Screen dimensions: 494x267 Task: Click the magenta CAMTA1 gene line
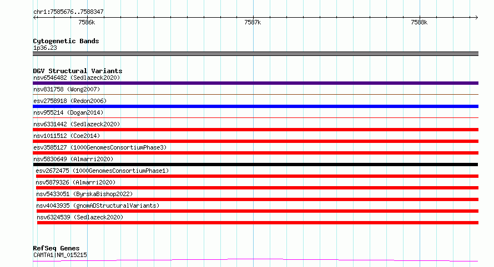click(255, 260)
